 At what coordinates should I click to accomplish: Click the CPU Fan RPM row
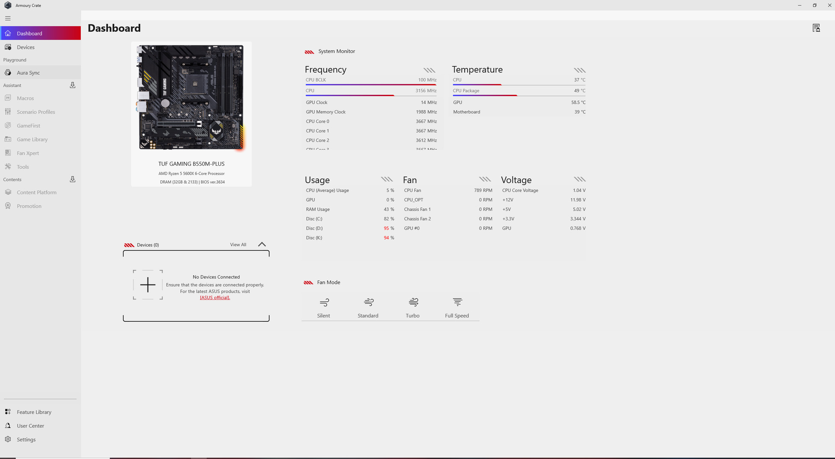(448, 191)
